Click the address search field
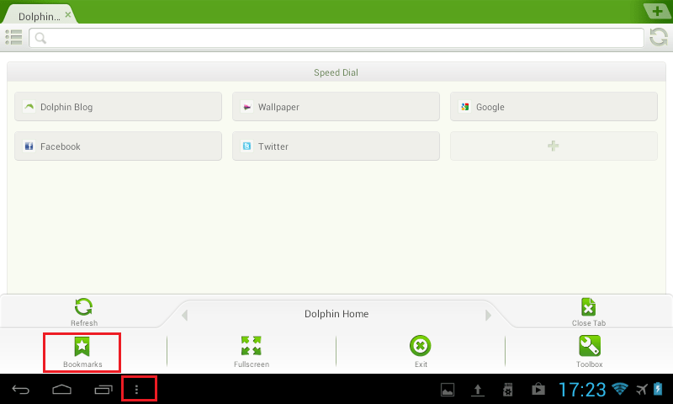Screen dimensions: 673x404 336,38
